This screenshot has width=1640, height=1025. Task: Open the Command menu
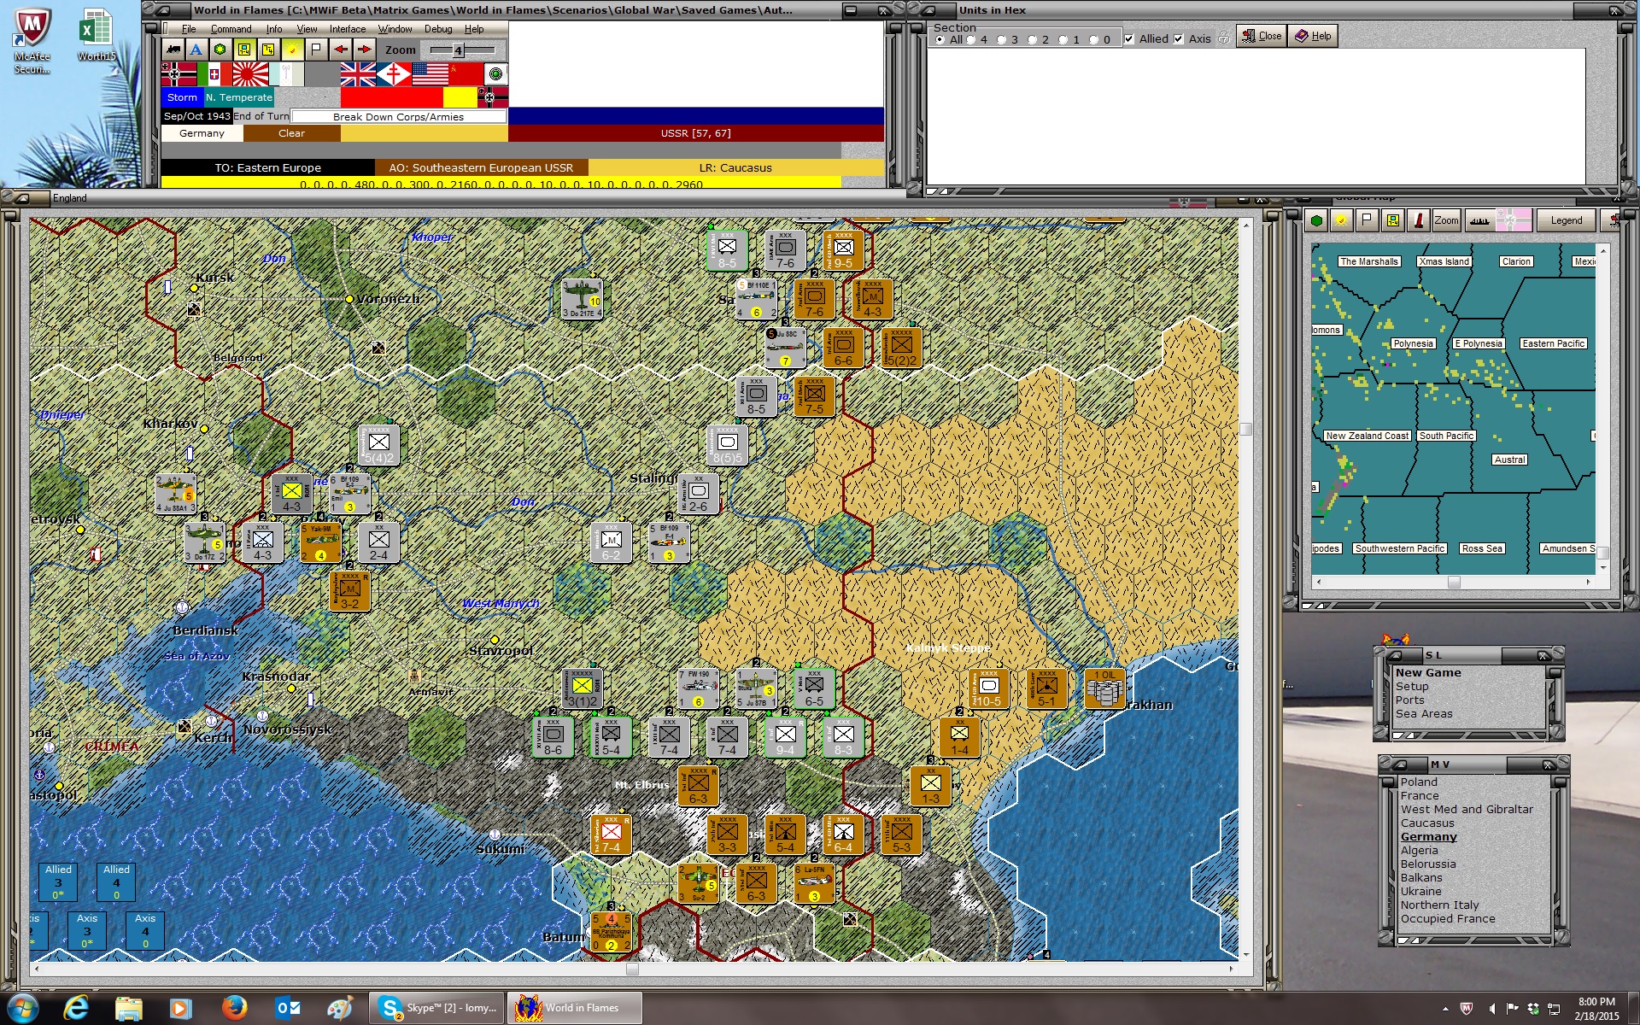(231, 29)
